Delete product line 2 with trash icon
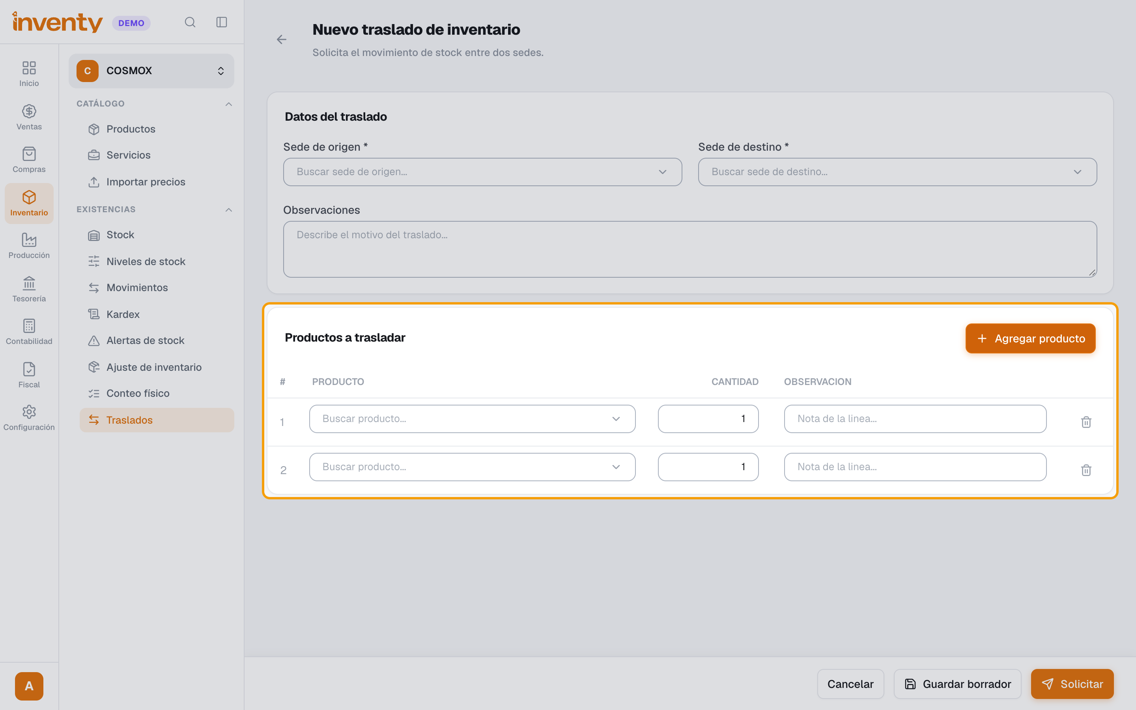Image resolution: width=1136 pixels, height=710 pixels. click(1086, 469)
